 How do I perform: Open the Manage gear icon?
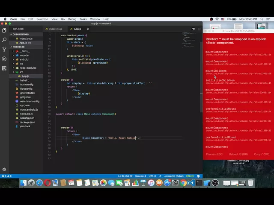coord(4,169)
